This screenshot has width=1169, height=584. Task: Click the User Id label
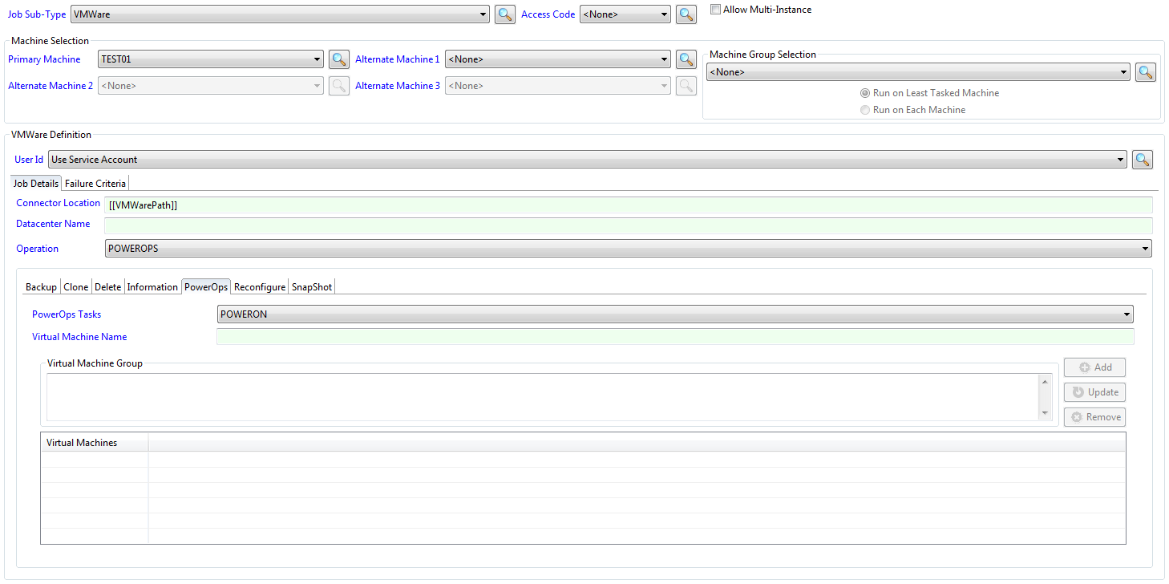29,160
